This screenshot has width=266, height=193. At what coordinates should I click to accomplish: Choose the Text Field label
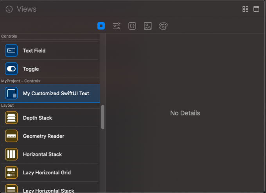(x=34, y=51)
